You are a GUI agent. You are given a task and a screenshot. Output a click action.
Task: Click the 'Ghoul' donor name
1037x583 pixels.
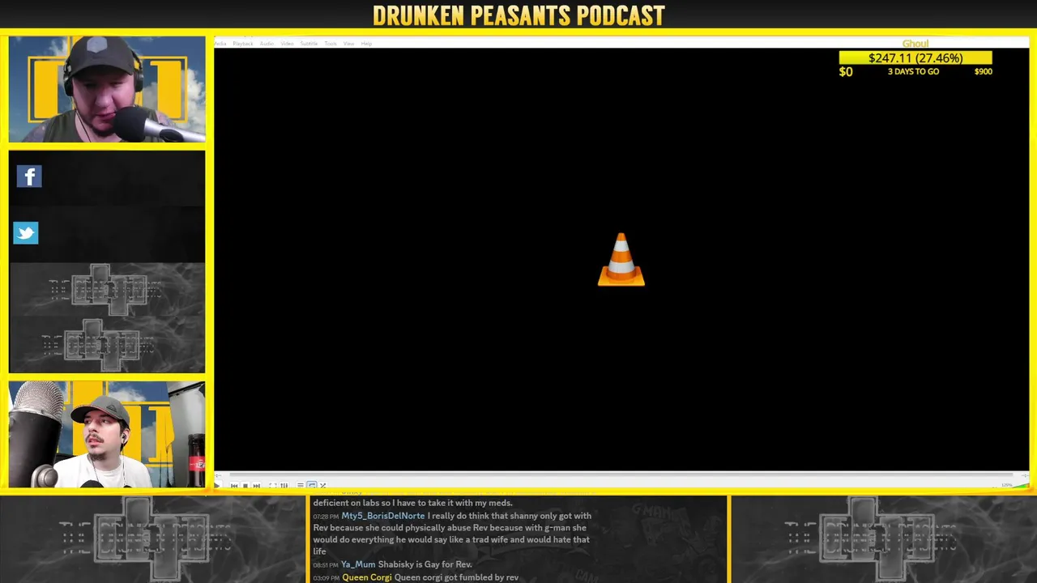click(x=915, y=44)
